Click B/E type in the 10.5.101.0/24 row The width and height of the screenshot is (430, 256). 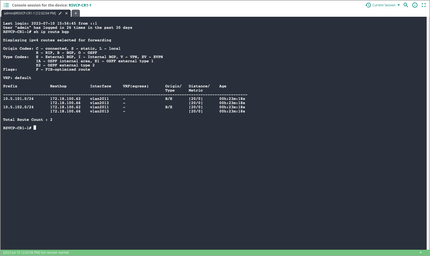click(x=169, y=99)
